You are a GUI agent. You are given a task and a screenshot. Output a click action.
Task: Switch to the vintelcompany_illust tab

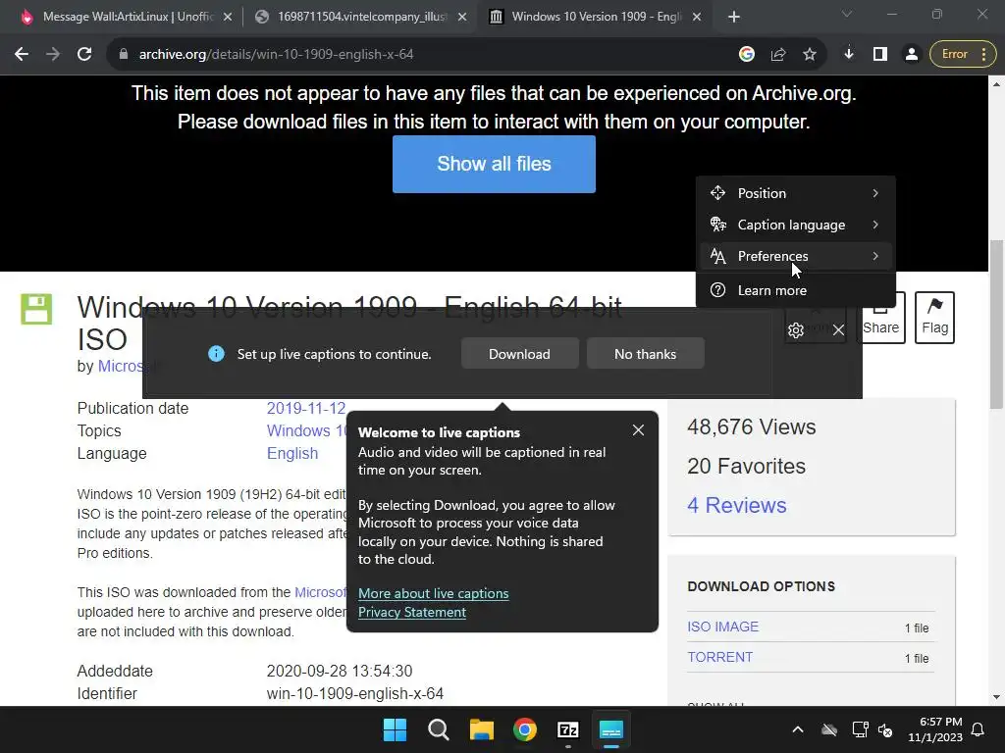pos(360,17)
